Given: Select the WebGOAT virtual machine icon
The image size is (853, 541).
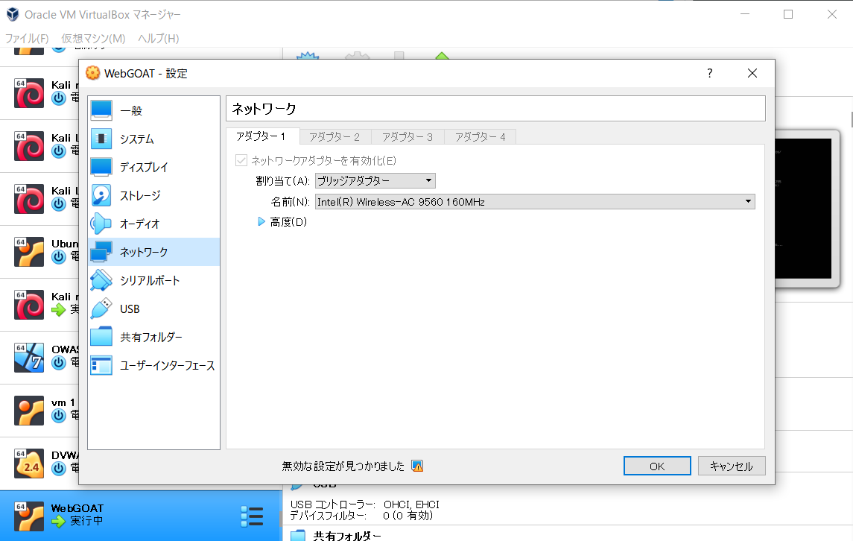Looking at the screenshot, I should tap(29, 516).
